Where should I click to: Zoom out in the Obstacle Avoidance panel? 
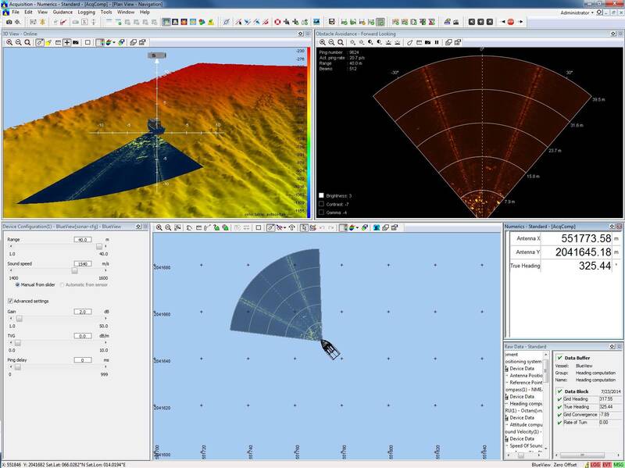332,42
